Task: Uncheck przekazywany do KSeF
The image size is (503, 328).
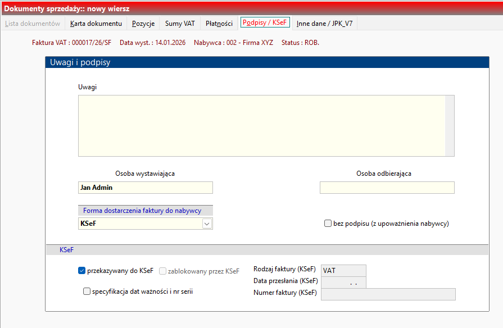Action: click(82, 271)
